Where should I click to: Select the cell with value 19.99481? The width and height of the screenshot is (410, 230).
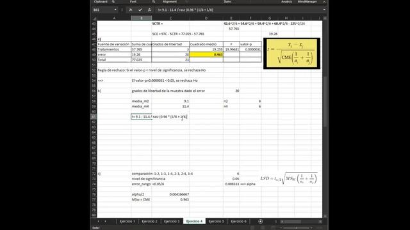231,49
